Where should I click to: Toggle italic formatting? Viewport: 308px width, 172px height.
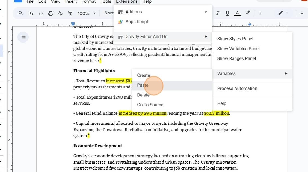pos(217,13)
